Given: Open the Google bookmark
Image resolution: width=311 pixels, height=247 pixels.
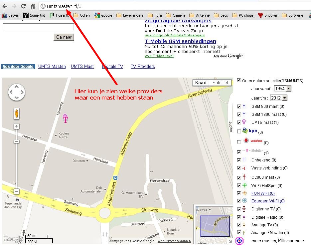Looking at the screenshot, I should pos(103,15).
